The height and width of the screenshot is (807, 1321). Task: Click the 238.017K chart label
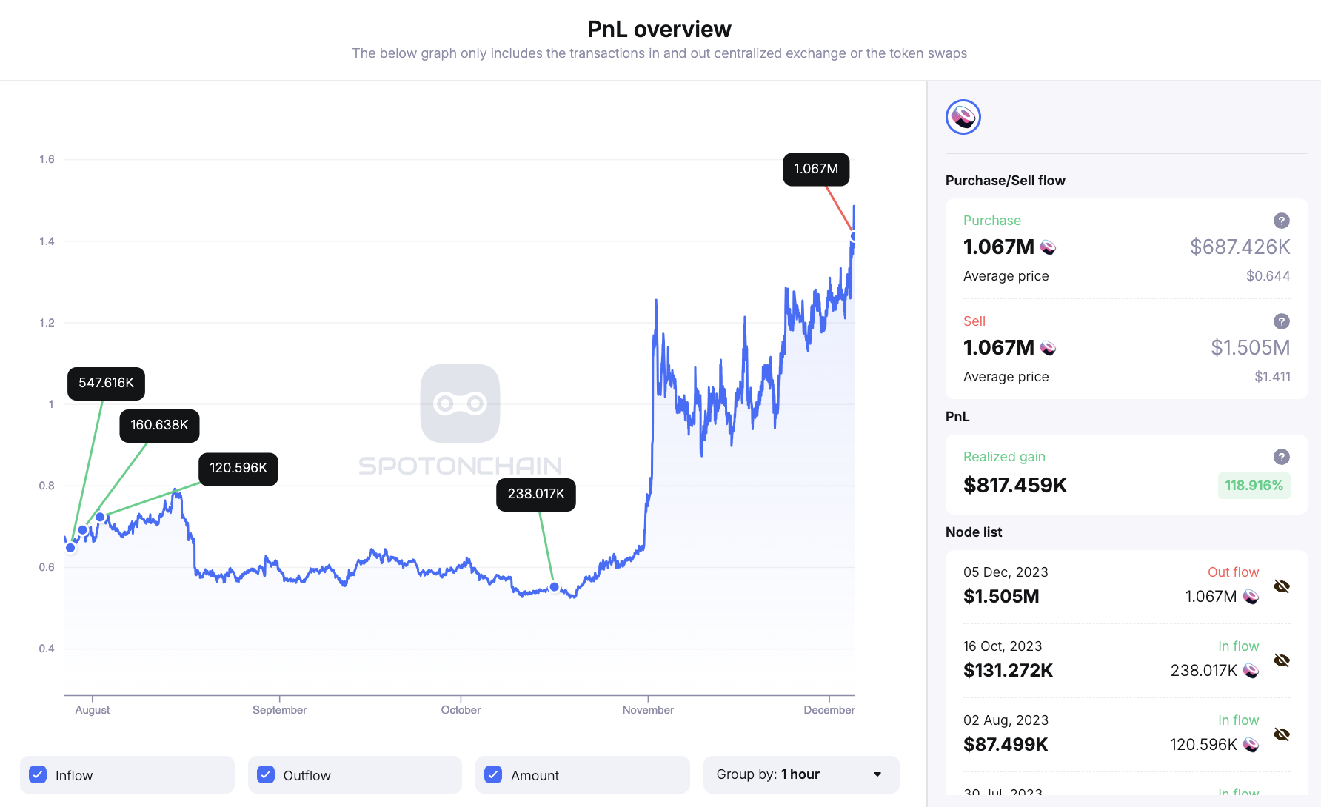(535, 494)
